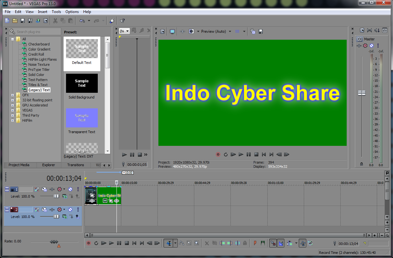The width and height of the screenshot is (393, 258).
Task: Create a new project from the toolbar
Action: [x=7, y=21]
